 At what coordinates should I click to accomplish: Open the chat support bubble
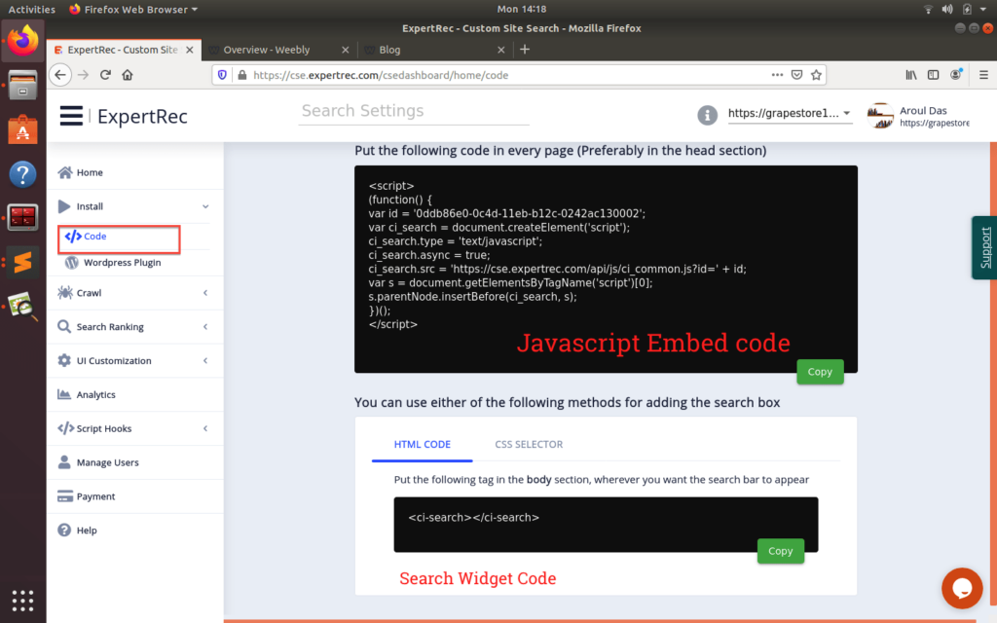click(962, 588)
